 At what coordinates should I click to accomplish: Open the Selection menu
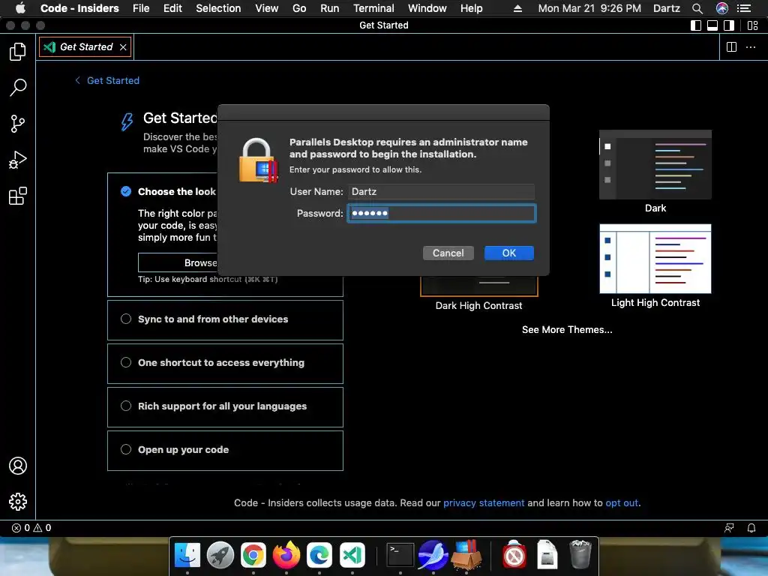tap(218, 8)
